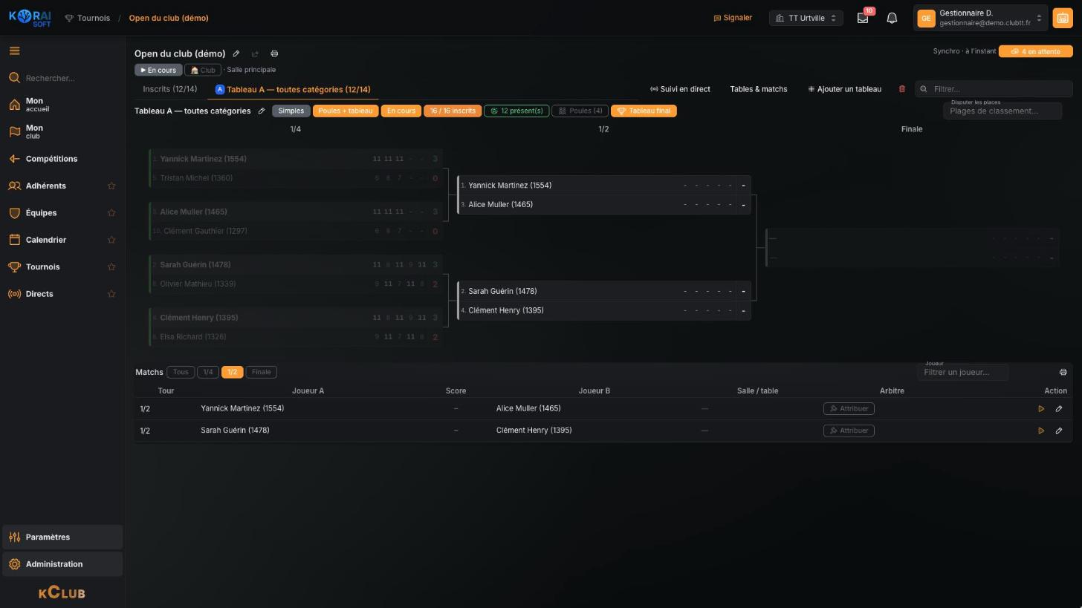This screenshot has width=1082, height=608.
Task: Click the orange calendar icon at top right
Action: coord(1063,18)
